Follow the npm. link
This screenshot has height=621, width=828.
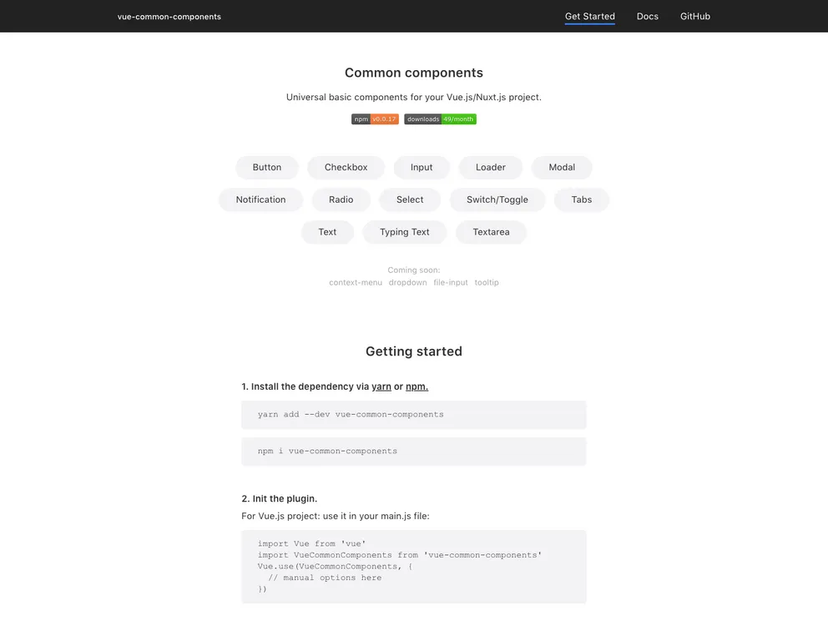click(x=417, y=386)
